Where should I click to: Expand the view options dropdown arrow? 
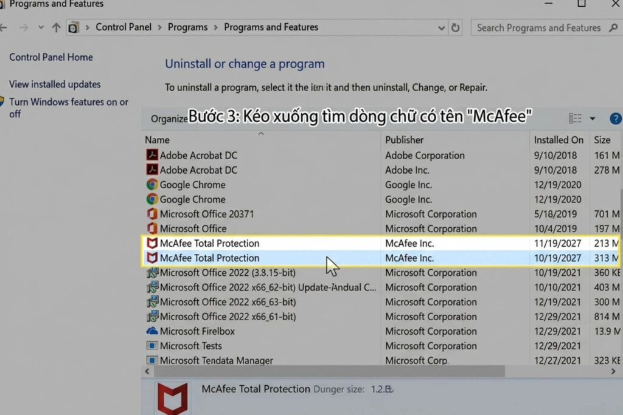(593, 118)
